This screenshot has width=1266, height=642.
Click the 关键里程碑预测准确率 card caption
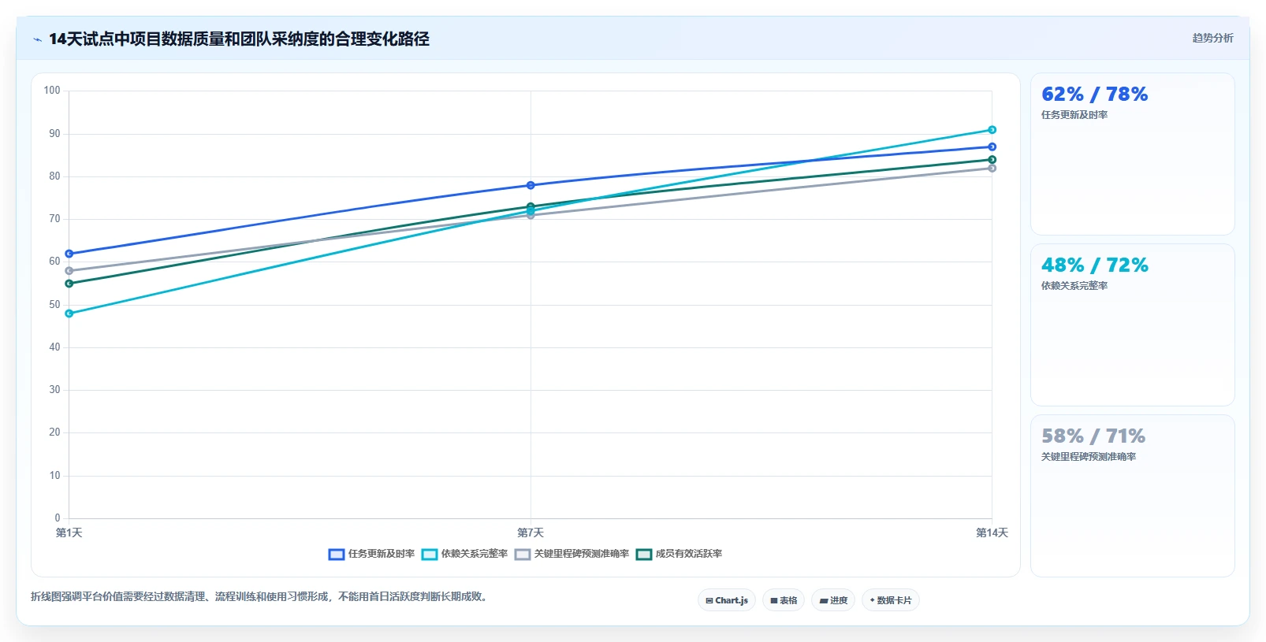pos(1089,457)
